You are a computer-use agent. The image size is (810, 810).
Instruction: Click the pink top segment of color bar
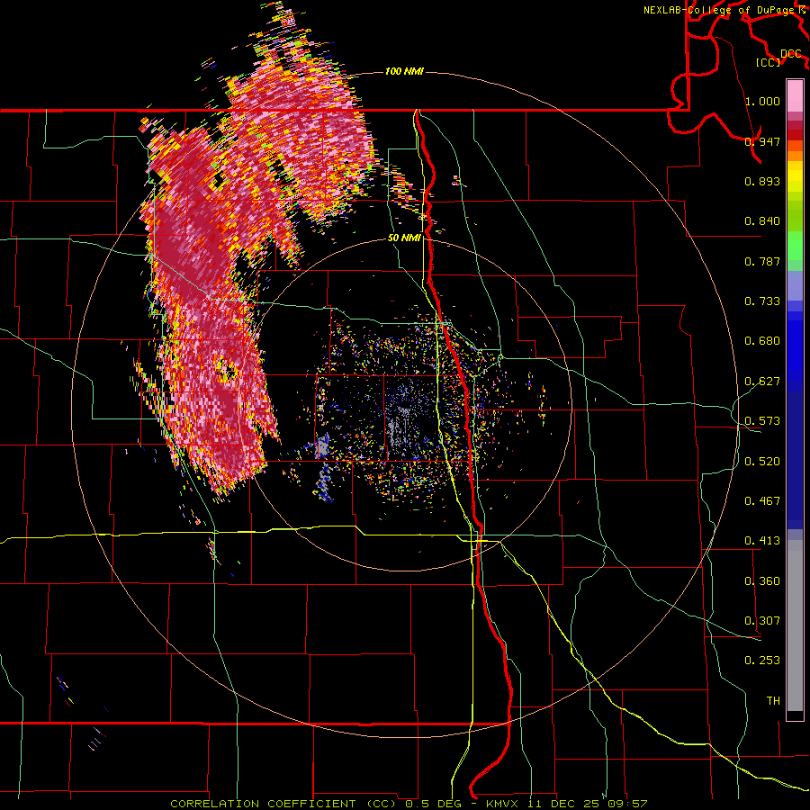point(795,95)
